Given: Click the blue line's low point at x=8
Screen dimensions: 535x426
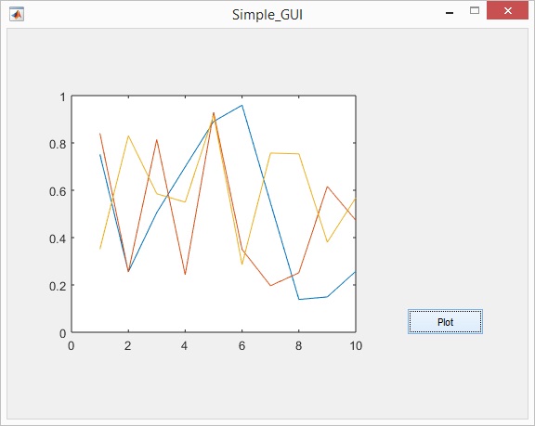Looking at the screenshot, I should (299, 299).
